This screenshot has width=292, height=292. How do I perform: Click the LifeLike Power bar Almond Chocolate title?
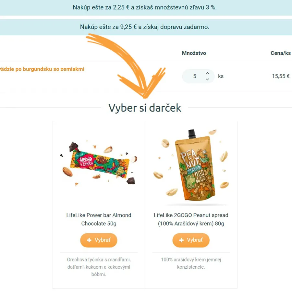(x=99, y=219)
